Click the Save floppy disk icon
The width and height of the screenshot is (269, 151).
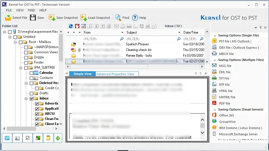click(33, 18)
